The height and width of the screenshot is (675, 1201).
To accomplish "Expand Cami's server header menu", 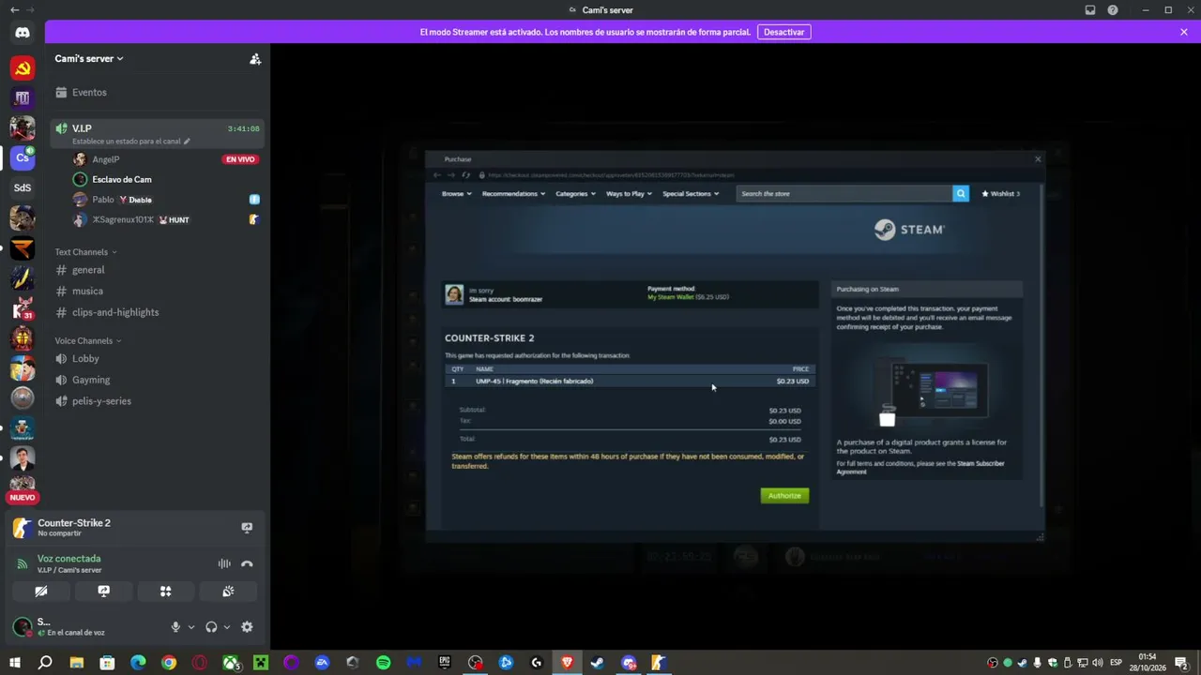I will point(89,58).
